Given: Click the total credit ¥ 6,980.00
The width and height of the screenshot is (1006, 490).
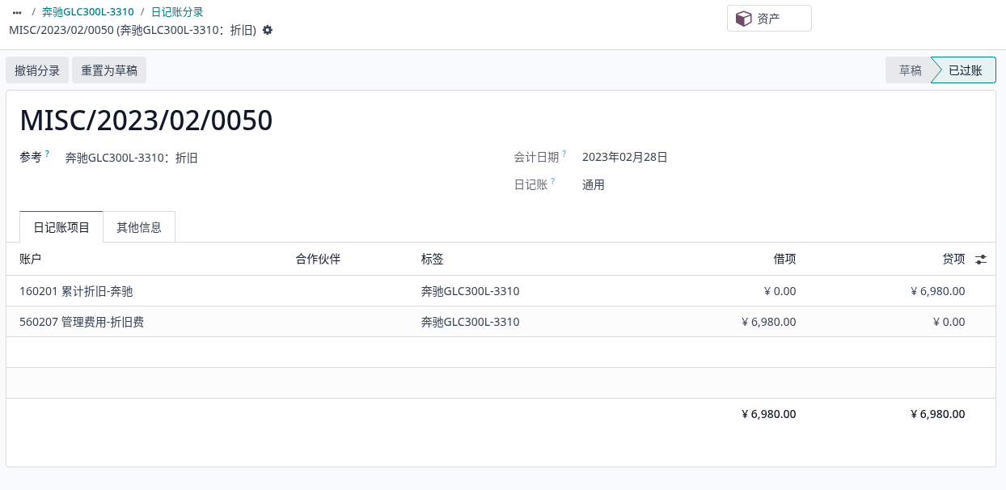Looking at the screenshot, I should (938, 414).
